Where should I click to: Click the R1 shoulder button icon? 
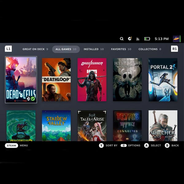174,49
